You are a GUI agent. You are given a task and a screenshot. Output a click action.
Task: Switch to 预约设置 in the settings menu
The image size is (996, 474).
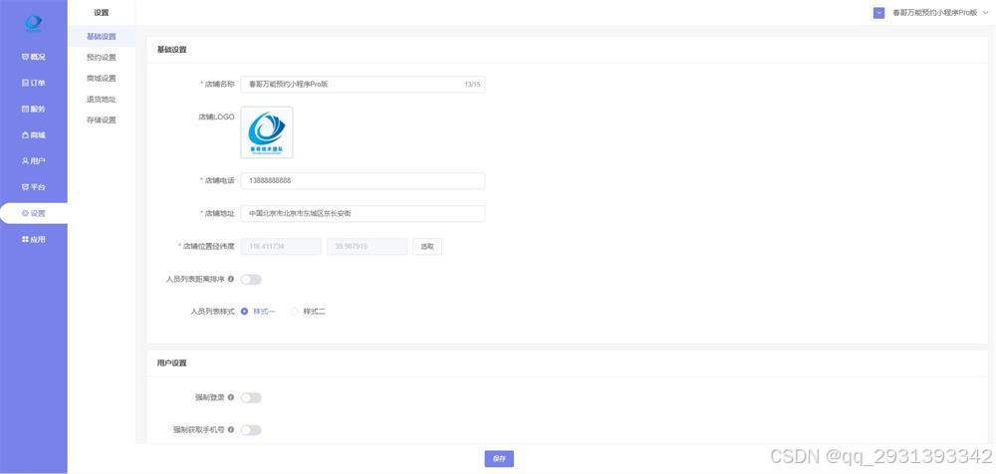click(x=102, y=58)
